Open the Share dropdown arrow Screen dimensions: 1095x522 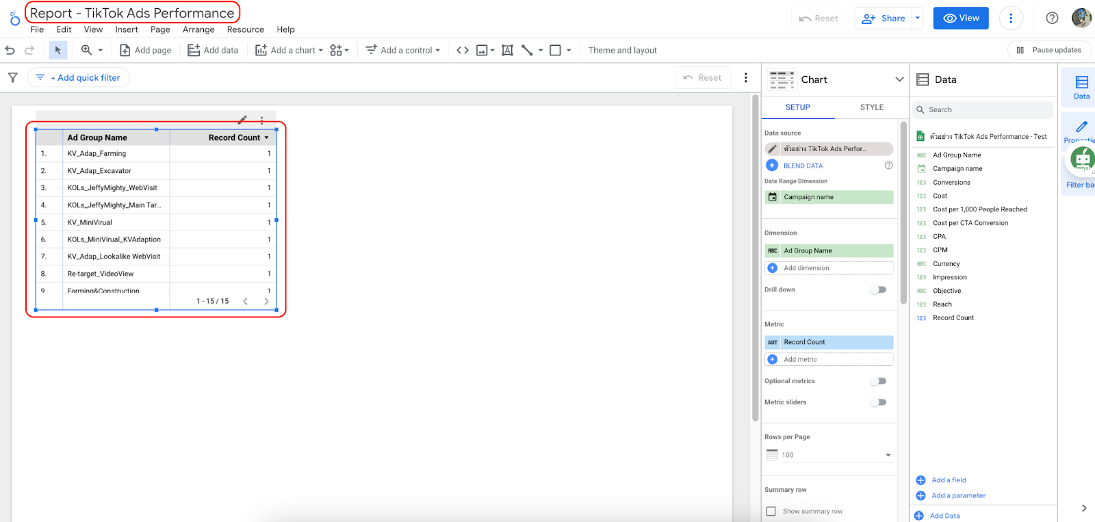tap(918, 18)
